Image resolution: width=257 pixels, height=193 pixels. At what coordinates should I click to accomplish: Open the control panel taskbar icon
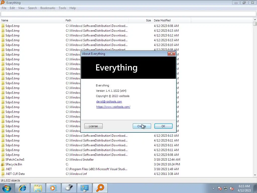point(84,188)
